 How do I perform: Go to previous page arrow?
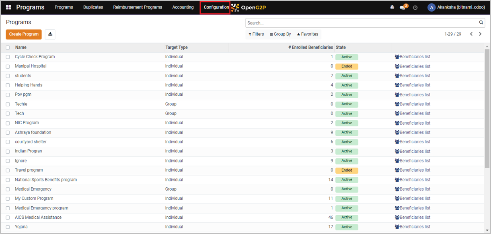(471, 34)
